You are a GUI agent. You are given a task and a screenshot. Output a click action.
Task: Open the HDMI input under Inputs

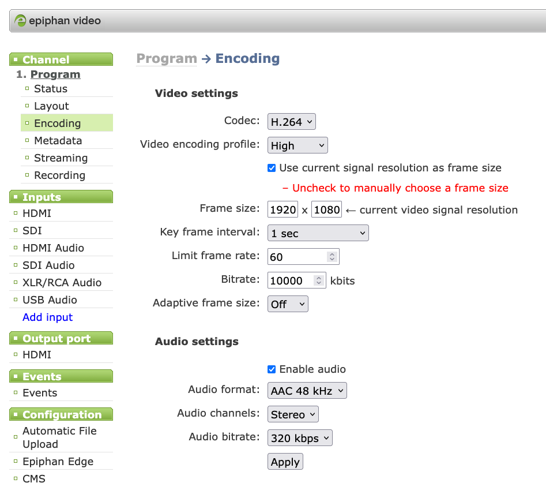point(37,214)
